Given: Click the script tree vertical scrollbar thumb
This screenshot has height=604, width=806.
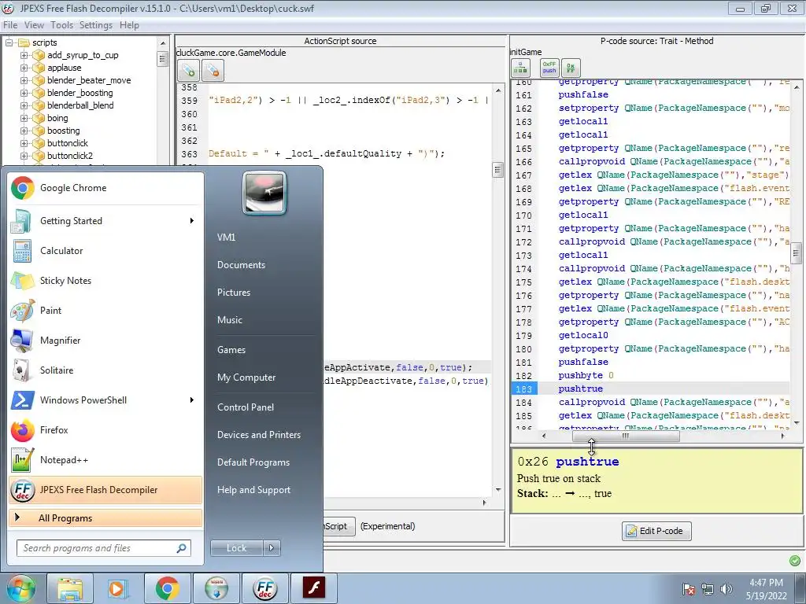Looking at the screenshot, I should tap(162, 59).
